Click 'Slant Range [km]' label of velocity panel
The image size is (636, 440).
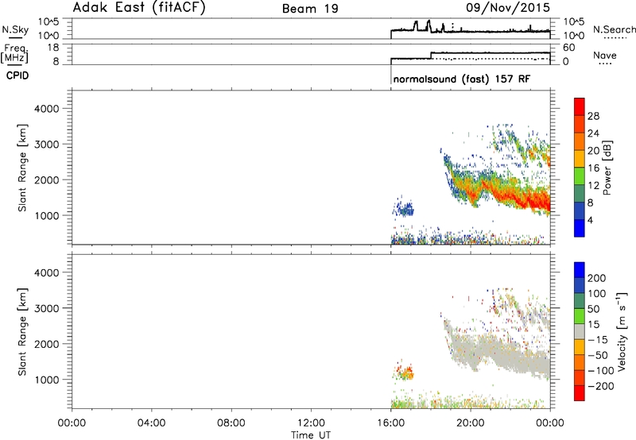click(22, 332)
